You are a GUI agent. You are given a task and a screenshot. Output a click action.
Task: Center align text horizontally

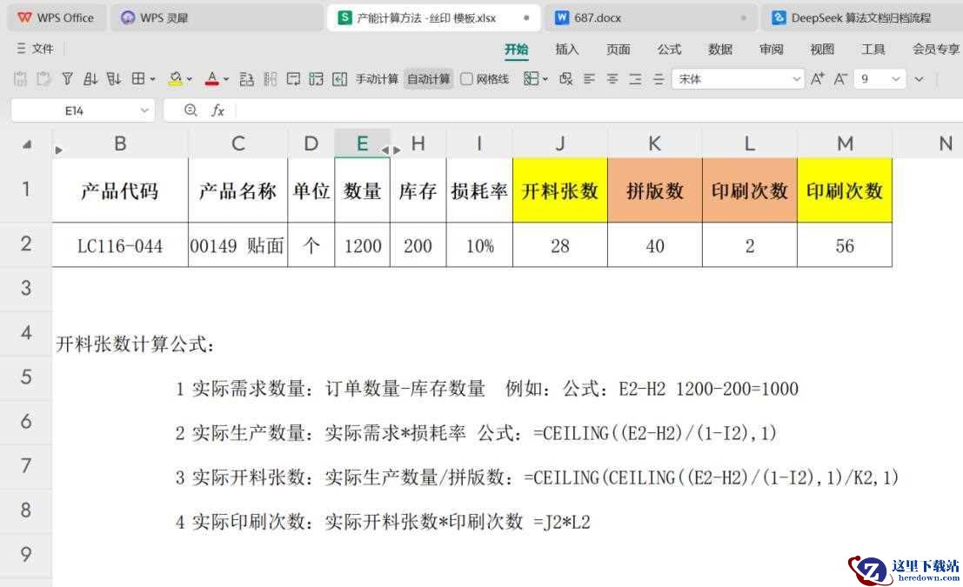tap(612, 78)
